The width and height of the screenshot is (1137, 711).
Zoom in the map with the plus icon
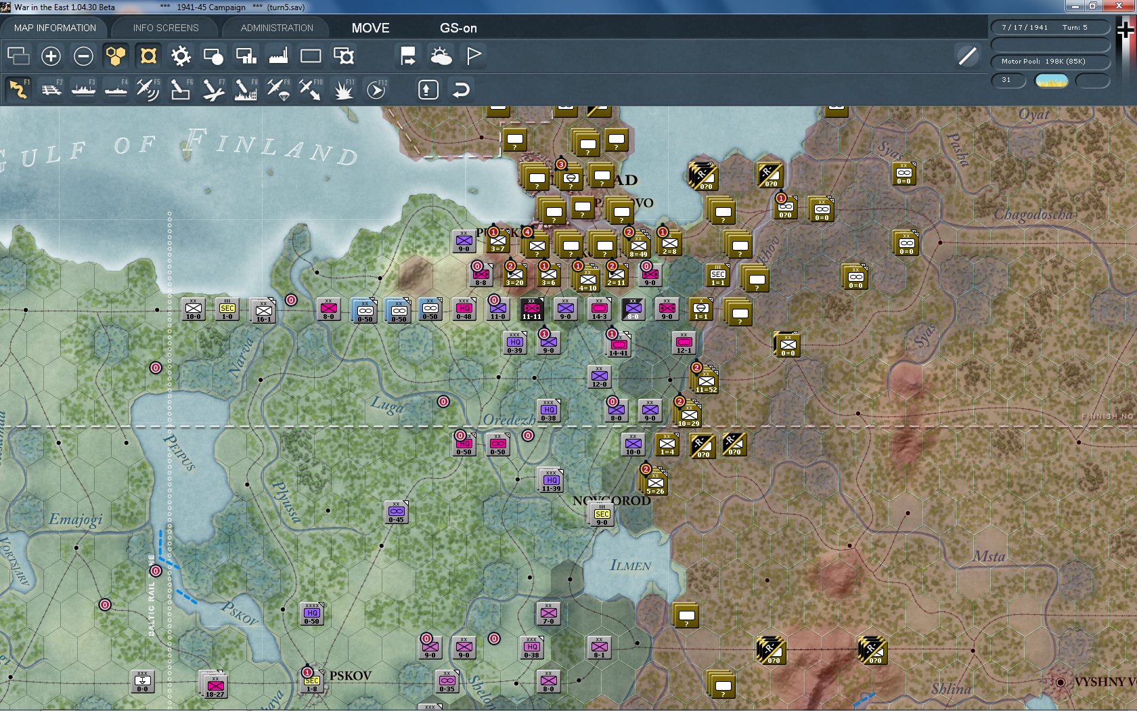tap(51, 56)
